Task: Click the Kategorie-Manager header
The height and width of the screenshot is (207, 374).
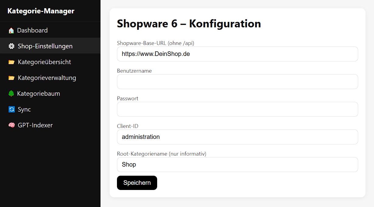Action: click(x=40, y=11)
